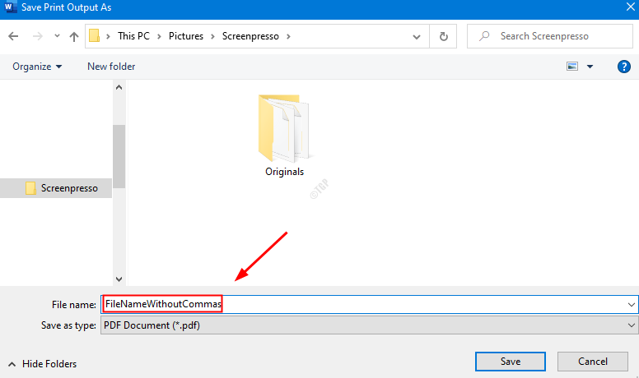Refresh the Screenpresso folder view
The image size is (639, 378).
tap(443, 37)
